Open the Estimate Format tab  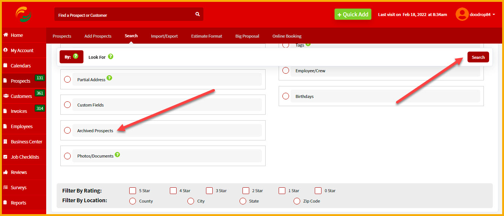207,36
